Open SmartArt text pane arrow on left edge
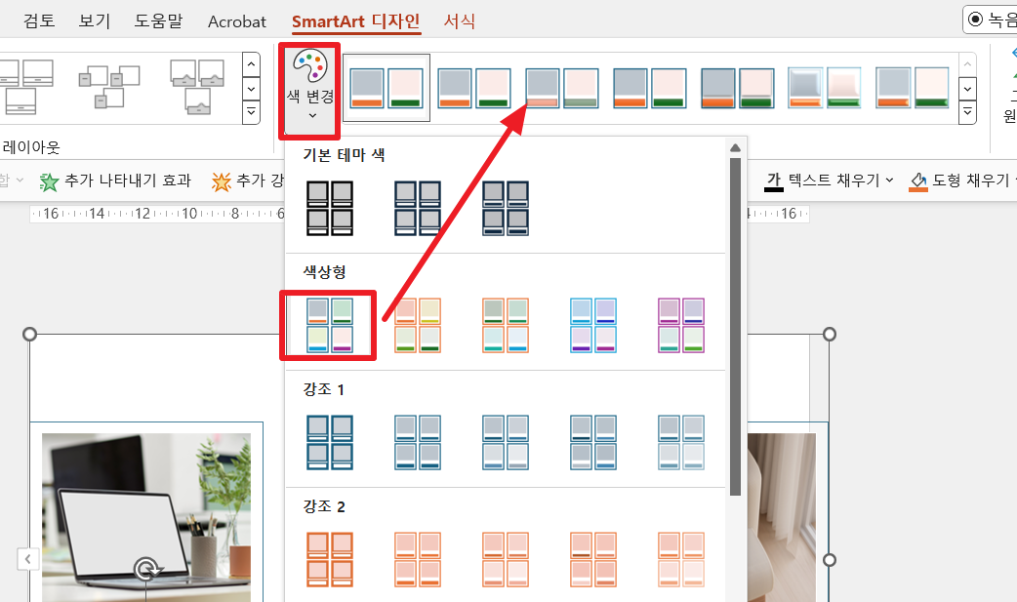This screenshot has height=602, width=1017. [28, 559]
